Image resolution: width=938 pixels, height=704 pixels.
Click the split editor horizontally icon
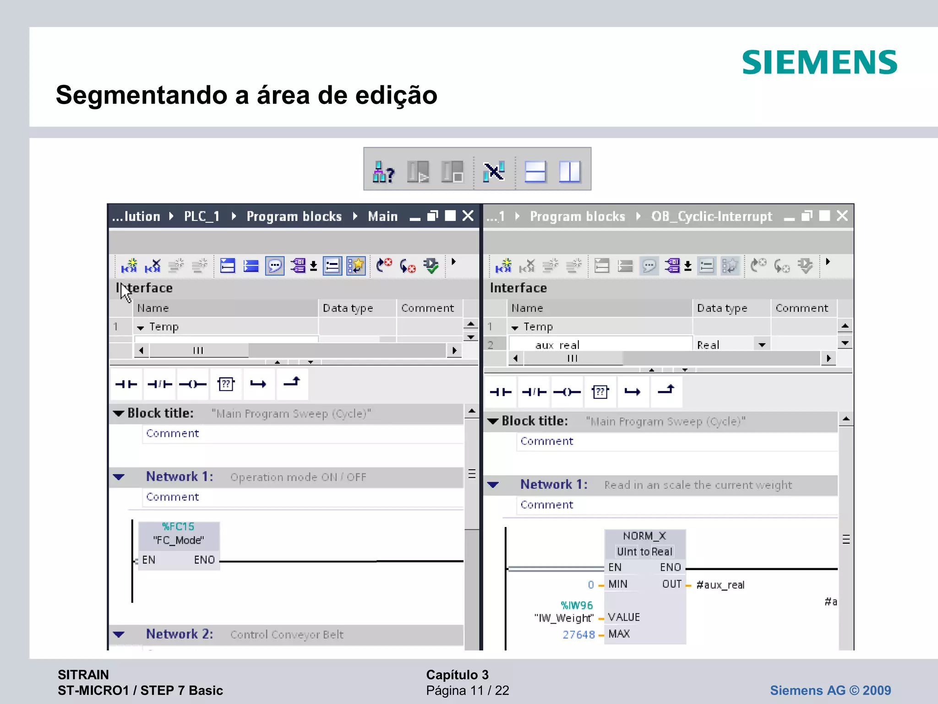coord(535,172)
